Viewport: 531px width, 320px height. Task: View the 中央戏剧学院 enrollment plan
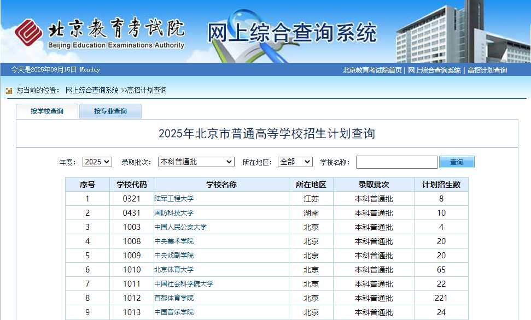pyautogui.click(x=174, y=256)
